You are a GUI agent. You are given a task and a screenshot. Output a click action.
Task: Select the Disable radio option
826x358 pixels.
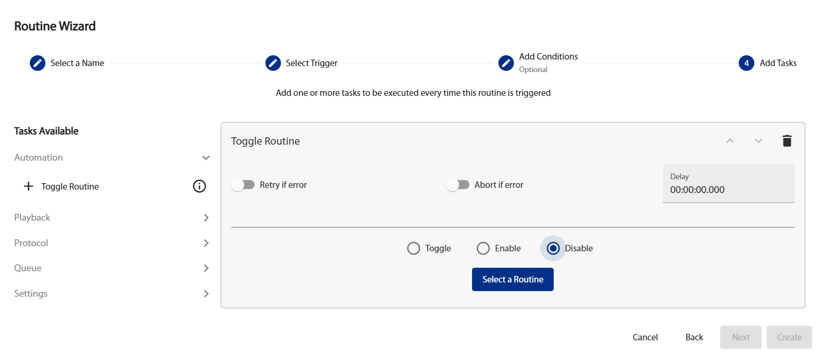(x=553, y=248)
